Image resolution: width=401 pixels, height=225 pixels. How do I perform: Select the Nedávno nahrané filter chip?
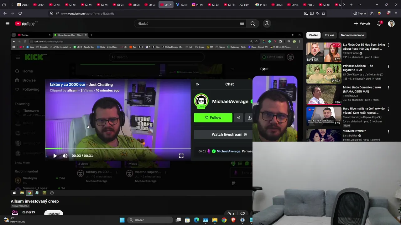[x=352, y=35]
